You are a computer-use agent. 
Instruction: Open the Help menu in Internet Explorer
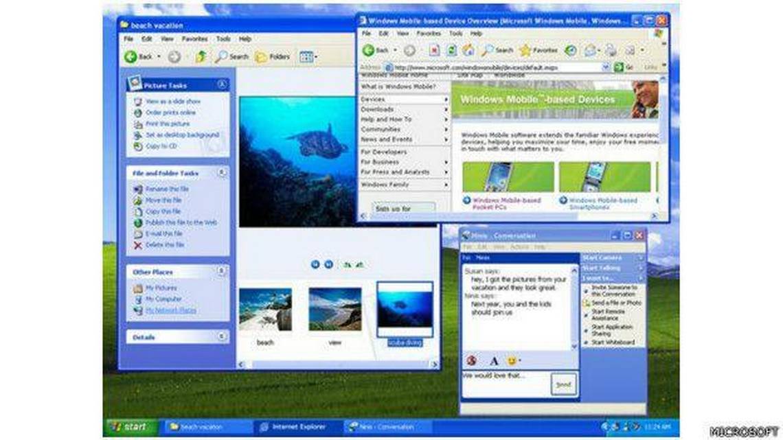click(476, 33)
